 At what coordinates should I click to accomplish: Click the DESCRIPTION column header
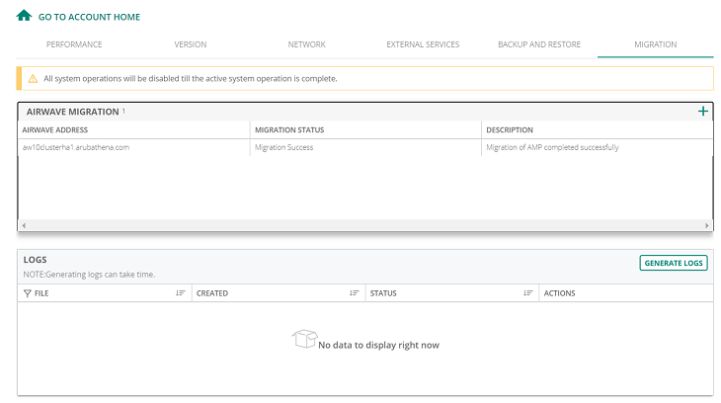pyautogui.click(x=510, y=130)
